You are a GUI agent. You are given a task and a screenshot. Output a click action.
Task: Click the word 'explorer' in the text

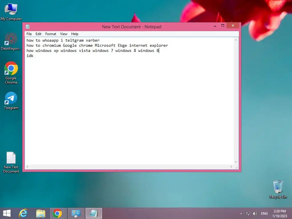159,46
